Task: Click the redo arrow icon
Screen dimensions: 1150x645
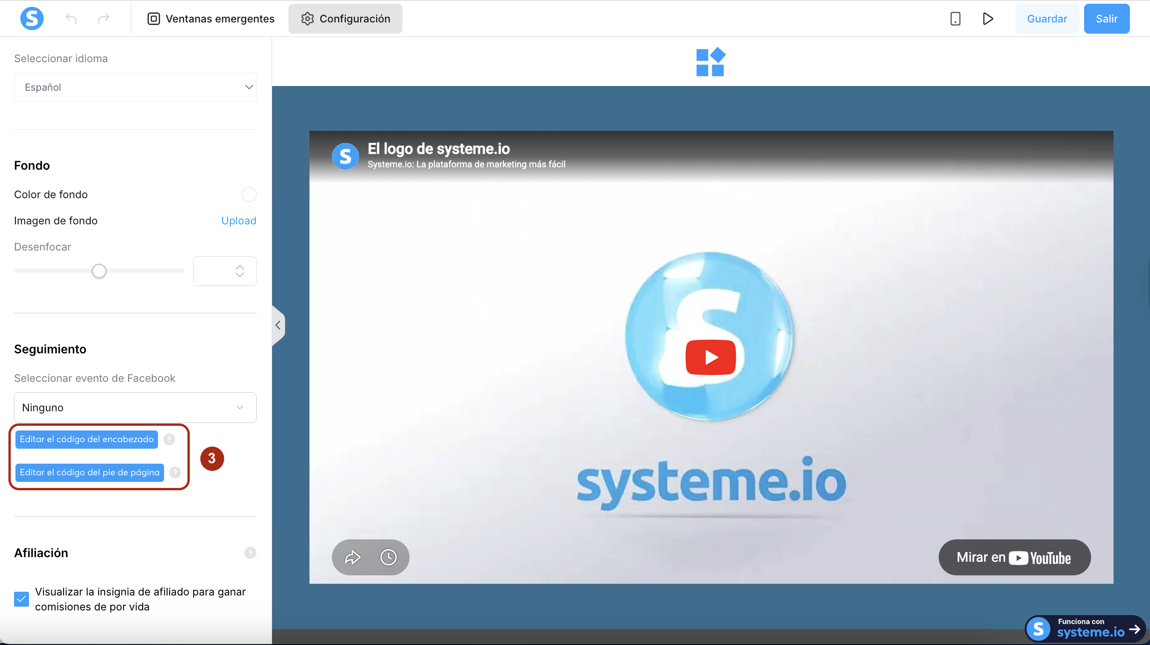Action: click(x=103, y=19)
